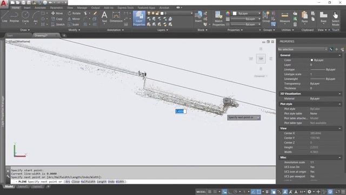Click the Measure tool
This screenshot has height=195, width=346.
click(x=285, y=17)
